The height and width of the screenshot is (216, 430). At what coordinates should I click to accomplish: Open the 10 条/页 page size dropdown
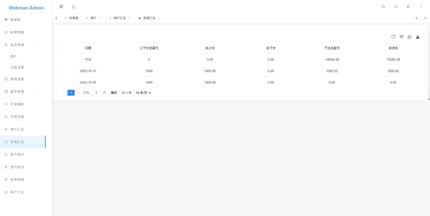click(x=143, y=93)
